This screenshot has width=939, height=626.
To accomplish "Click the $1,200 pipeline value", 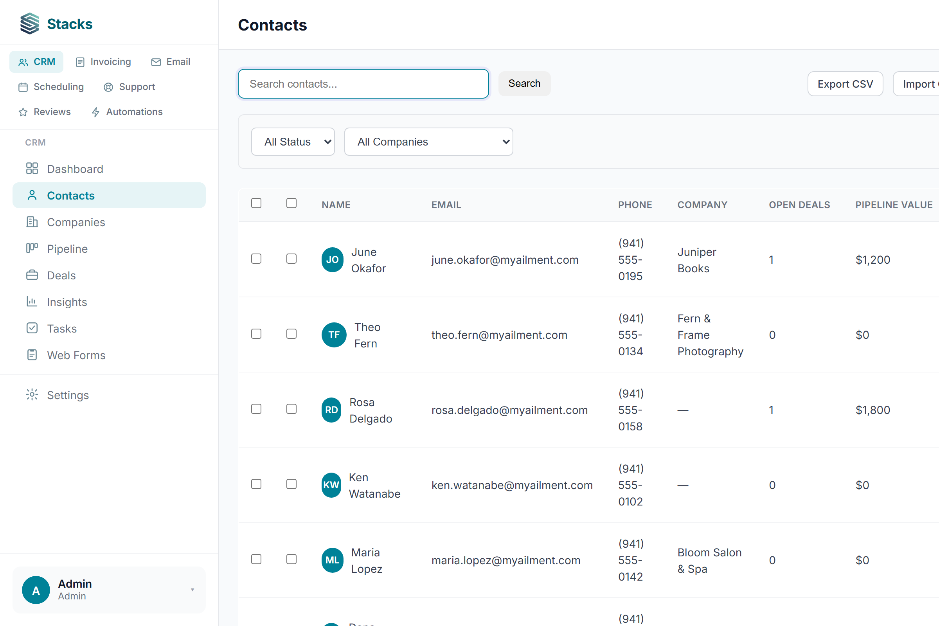I will point(873,260).
